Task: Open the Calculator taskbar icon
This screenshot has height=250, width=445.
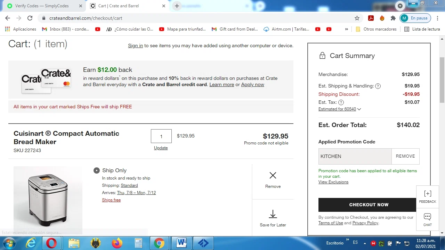Action: coord(139,243)
